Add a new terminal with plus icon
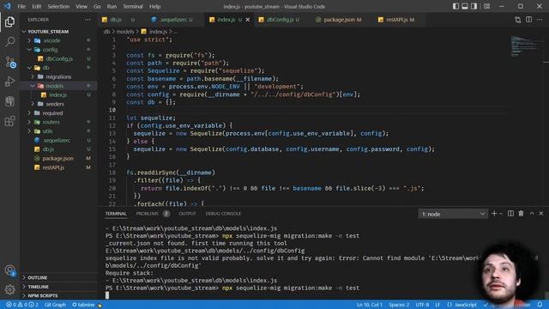The width and height of the screenshot is (549, 309). (x=494, y=214)
